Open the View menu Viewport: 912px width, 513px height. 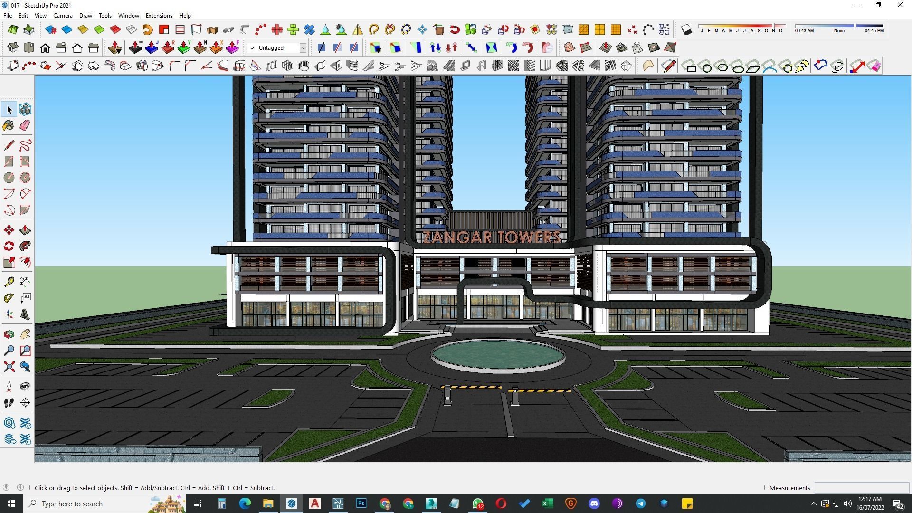click(x=40, y=15)
